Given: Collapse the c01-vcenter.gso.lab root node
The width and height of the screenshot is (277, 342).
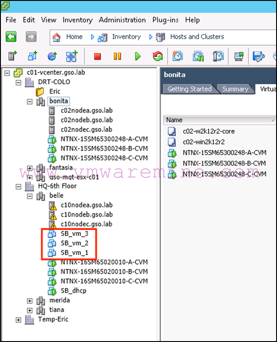Looking at the screenshot, I should (7, 73).
